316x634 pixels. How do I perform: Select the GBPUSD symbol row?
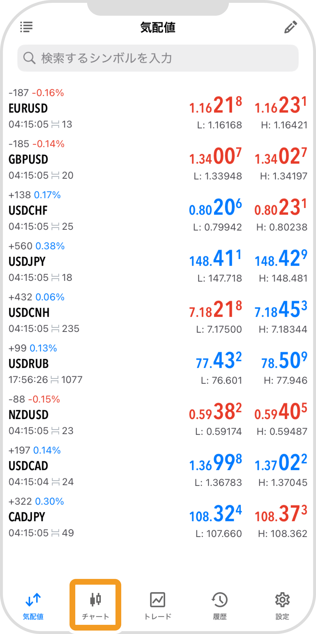(x=86, y=160)
